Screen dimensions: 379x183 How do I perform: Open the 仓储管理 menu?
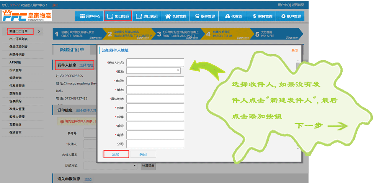[x=175, y=16]
